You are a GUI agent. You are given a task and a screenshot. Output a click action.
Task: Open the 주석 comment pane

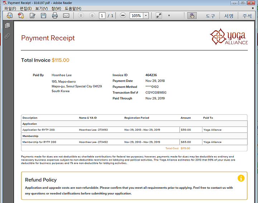(247, 16)
